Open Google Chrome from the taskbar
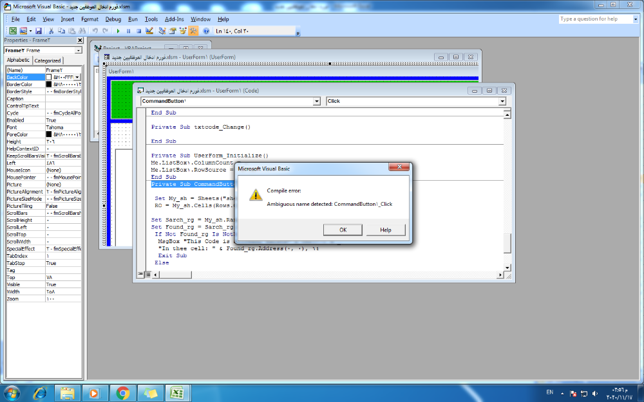Image resolution: width=644 pixels, height=402 pixels. pyautogui.click(x=122, y=393)
